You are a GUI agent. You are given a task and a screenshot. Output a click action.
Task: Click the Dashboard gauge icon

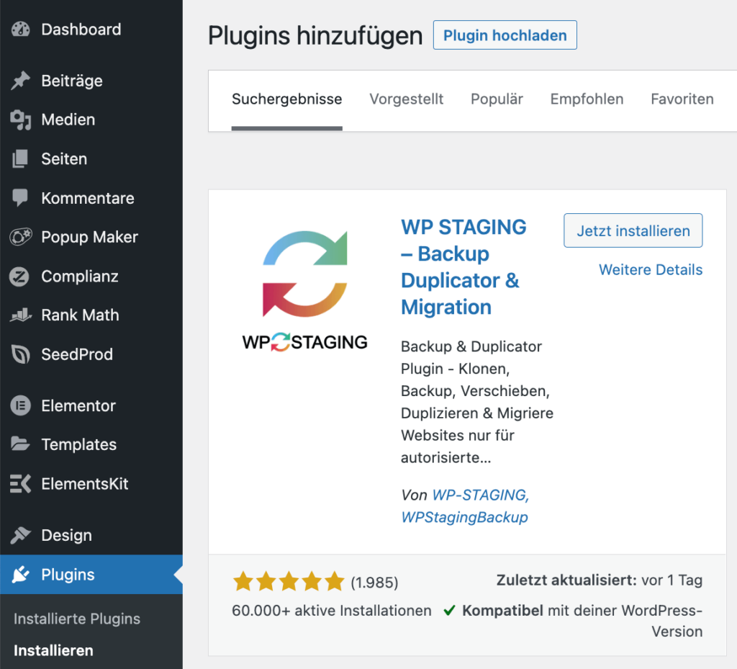(20, 29)
